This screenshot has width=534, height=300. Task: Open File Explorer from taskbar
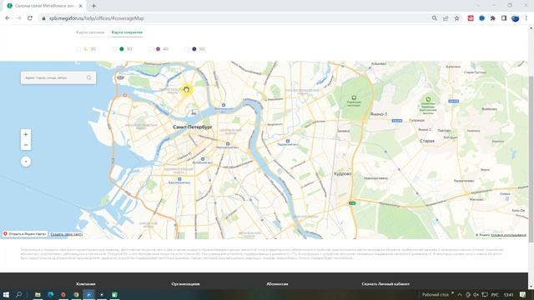pos(38,294)
